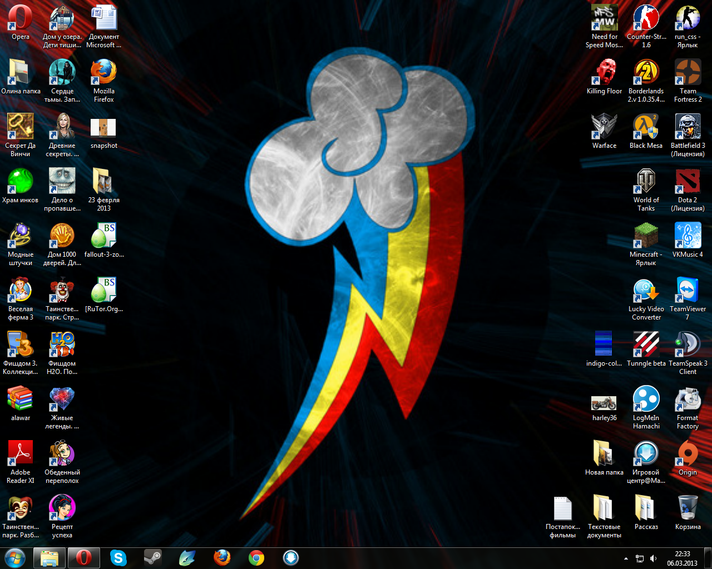Viewport: 712px width, 569px height.
Task: Launch the Origin desktop shortcut
Action: 688,458
